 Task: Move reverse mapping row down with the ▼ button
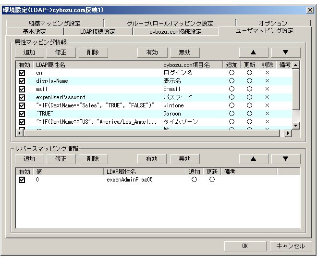285,159
